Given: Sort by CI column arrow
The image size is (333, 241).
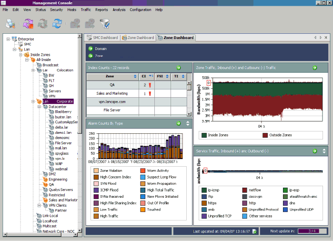Looking at the screenshot, I should coord(151,76).
